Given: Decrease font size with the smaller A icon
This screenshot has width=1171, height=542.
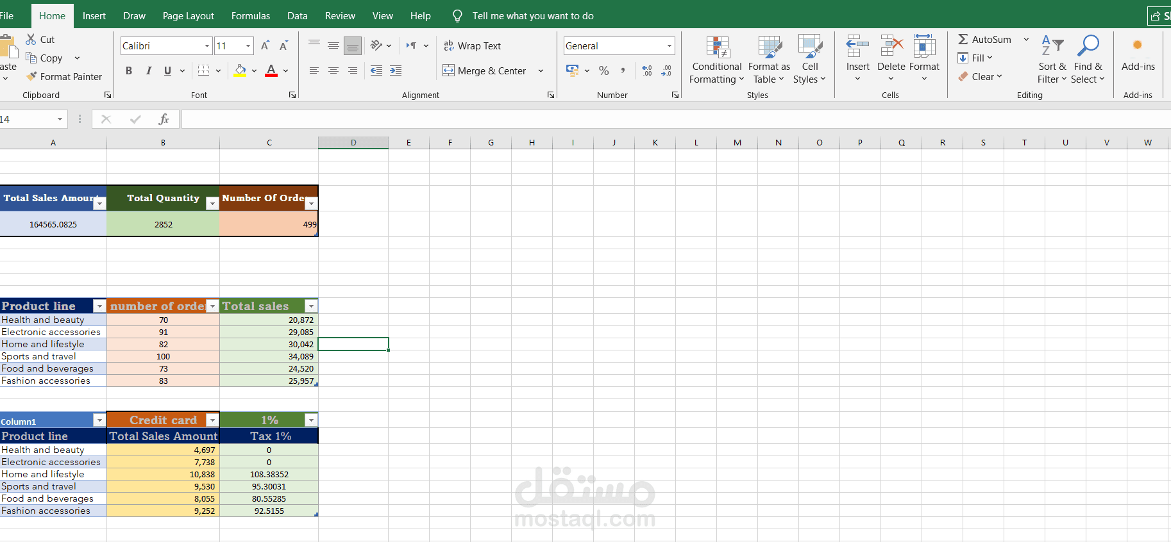Looking at the screenshot, I should coord(283,45).
